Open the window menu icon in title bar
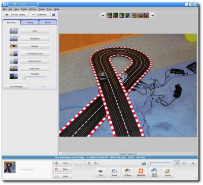The width and height of the screenshot is (203, 185). coord(5,4)
